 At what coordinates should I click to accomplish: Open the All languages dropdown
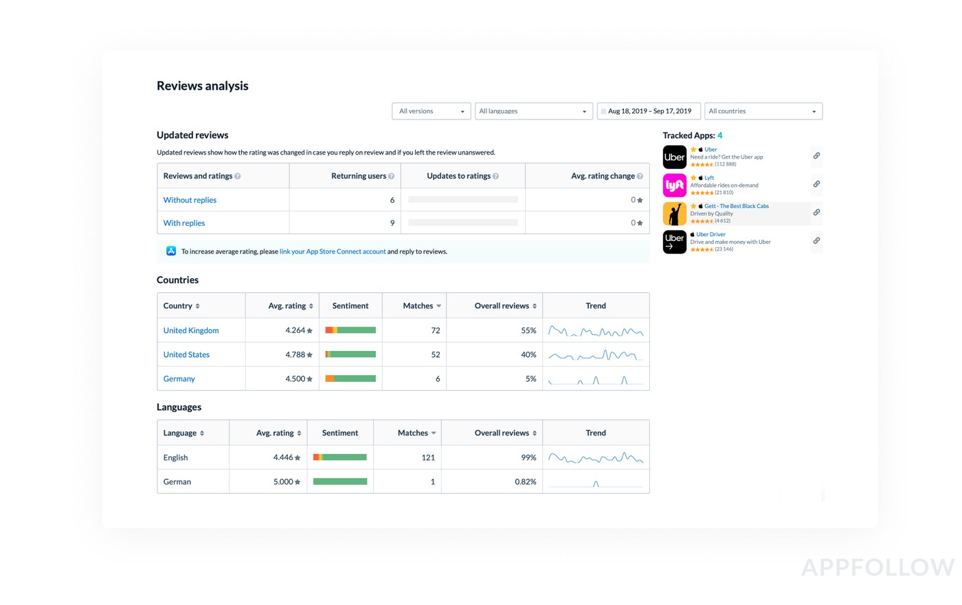(533, 111)
